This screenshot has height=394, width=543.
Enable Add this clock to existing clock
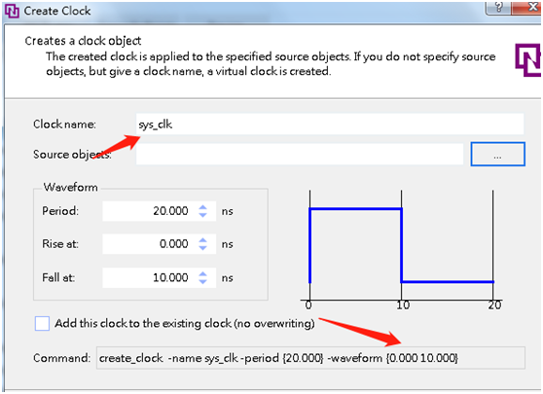click(42, 324)
